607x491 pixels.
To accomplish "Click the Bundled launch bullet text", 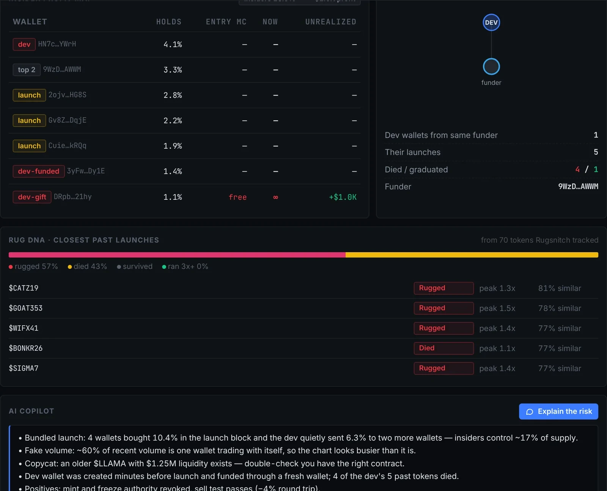I will [301, 438].
